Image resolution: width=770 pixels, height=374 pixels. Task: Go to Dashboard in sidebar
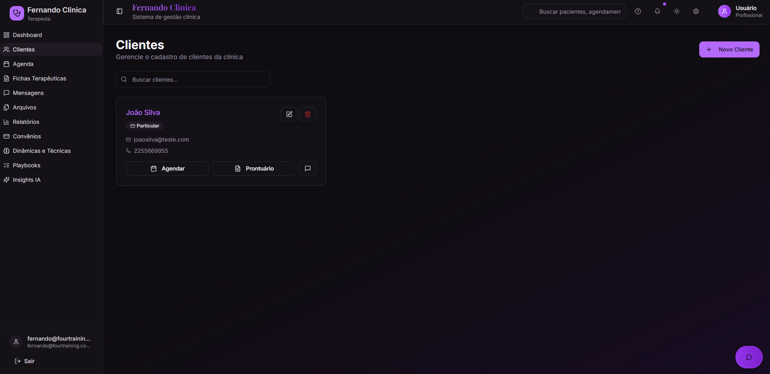pyautogui.click(x=51, y=35)
